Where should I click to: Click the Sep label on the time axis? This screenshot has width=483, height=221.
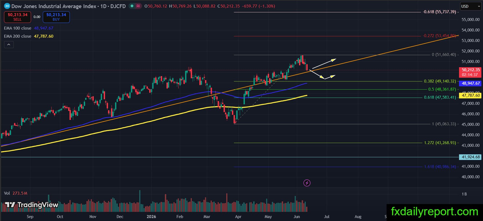pyautogui.click(x=30, y=217)
